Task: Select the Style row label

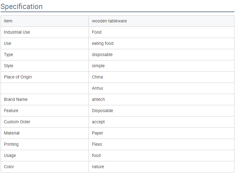Action: (45, 66)
